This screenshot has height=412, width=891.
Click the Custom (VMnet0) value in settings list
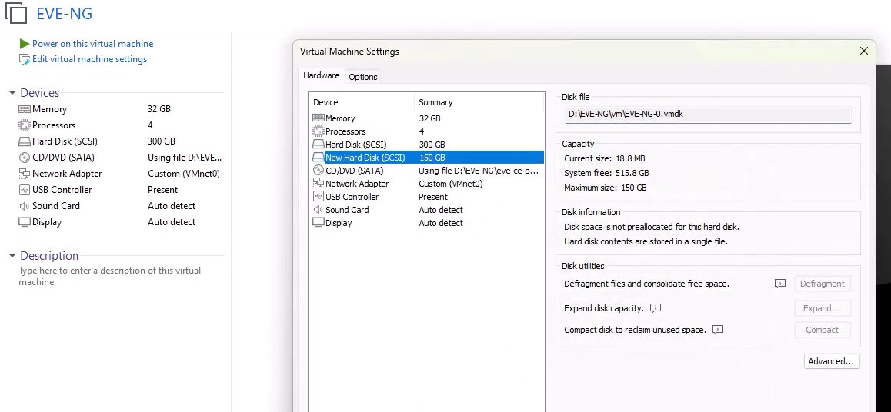(451, 184)
